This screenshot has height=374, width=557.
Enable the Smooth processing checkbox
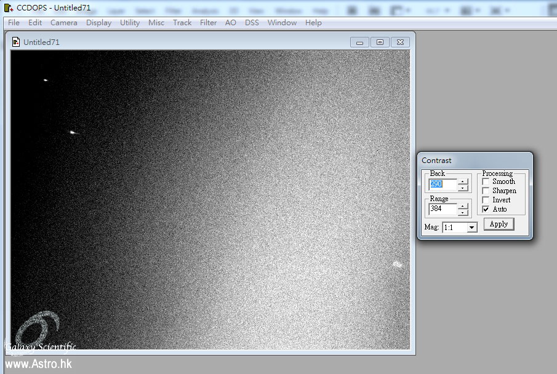486,182
